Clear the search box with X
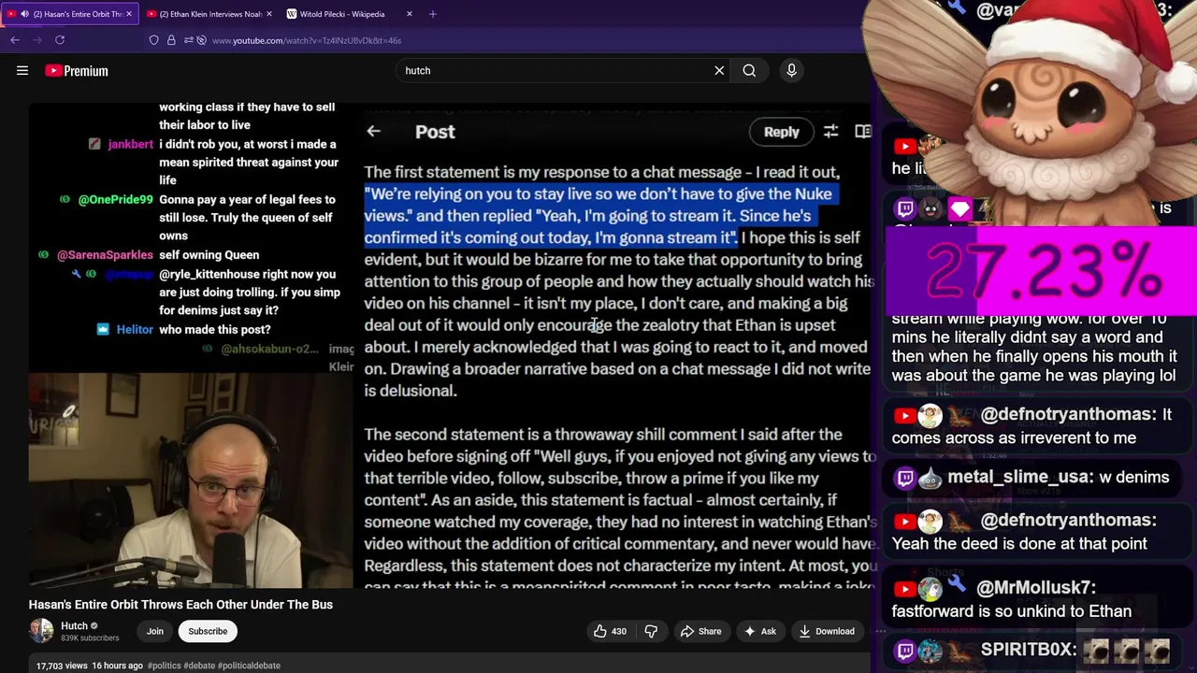The image size is (1197, 673). coord(719,70)
